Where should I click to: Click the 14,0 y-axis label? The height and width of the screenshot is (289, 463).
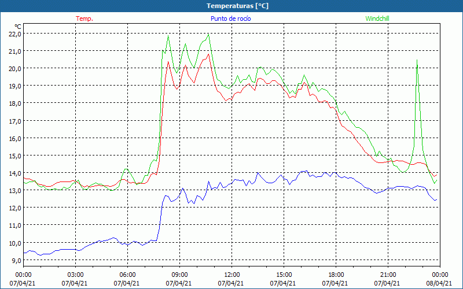pos(15,173)
